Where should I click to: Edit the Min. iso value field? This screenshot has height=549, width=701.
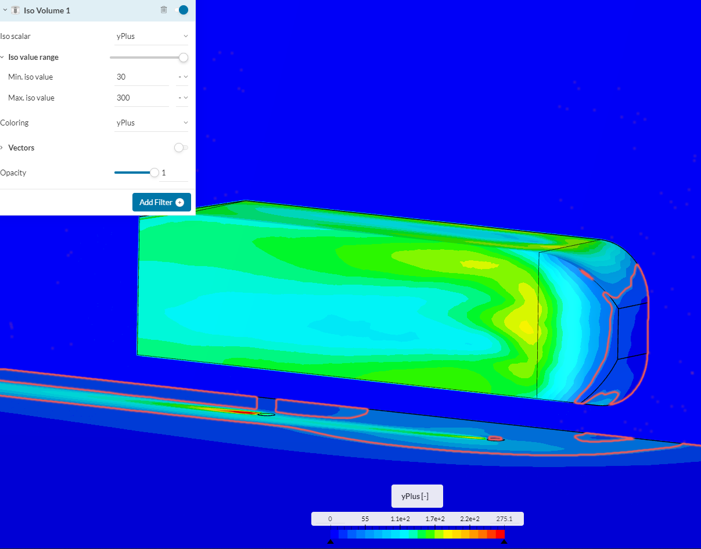point(142,77)
